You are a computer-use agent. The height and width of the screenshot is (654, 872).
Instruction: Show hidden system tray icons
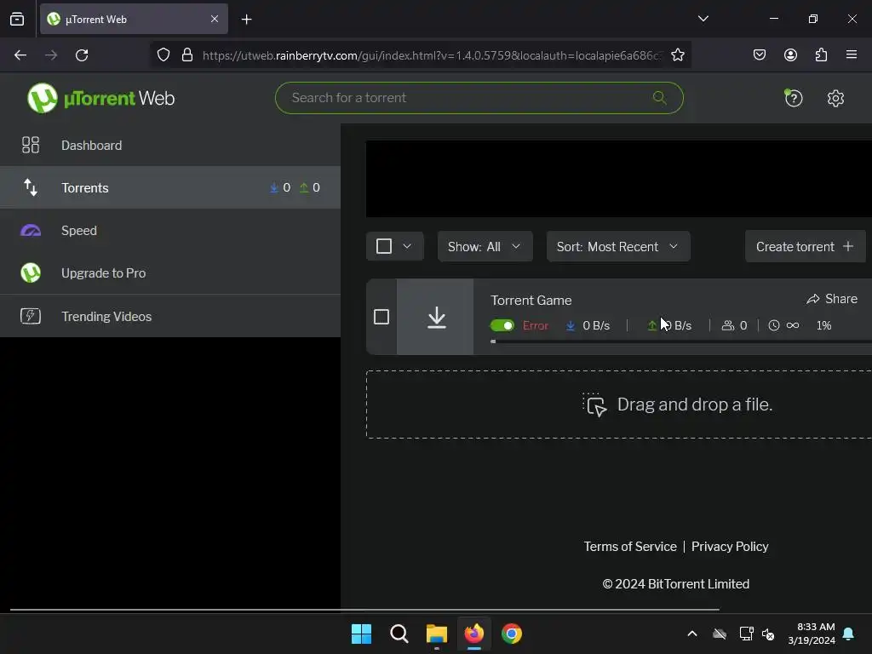pyautogui.click(x=691, y=634)
